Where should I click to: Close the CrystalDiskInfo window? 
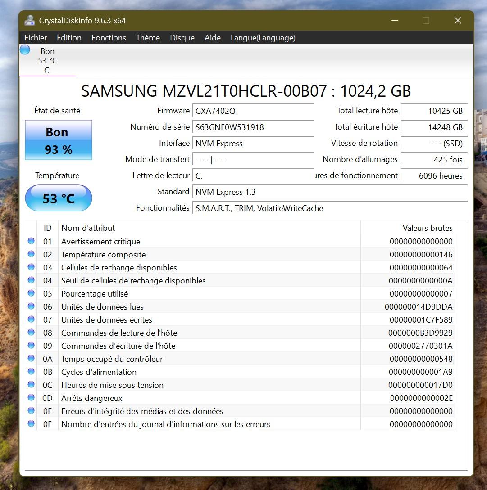[x=458, y=21]
